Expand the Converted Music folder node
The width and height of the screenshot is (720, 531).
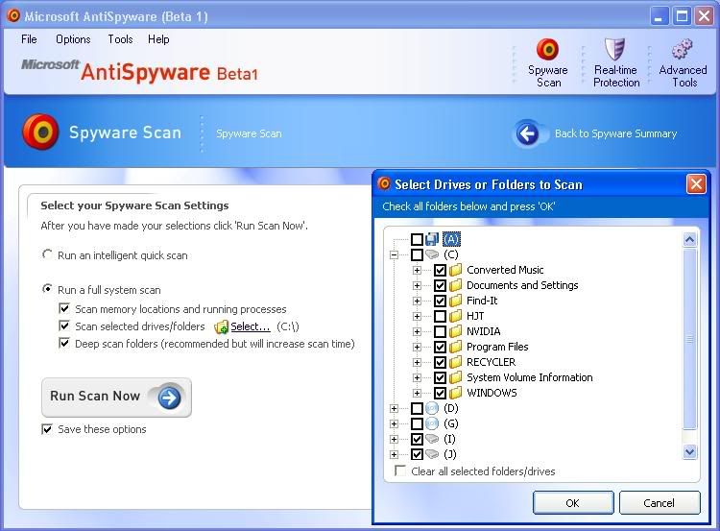click(417, 270)
